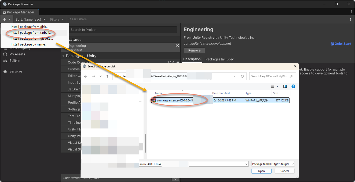This screenshot has height=182, width=355.
Task: Open the Services cloud section
Action: pyautogui.click(x=5, y=71)
